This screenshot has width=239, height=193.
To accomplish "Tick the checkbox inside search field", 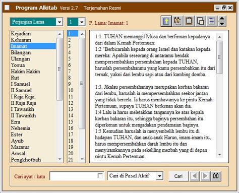I will click(100, 176).
